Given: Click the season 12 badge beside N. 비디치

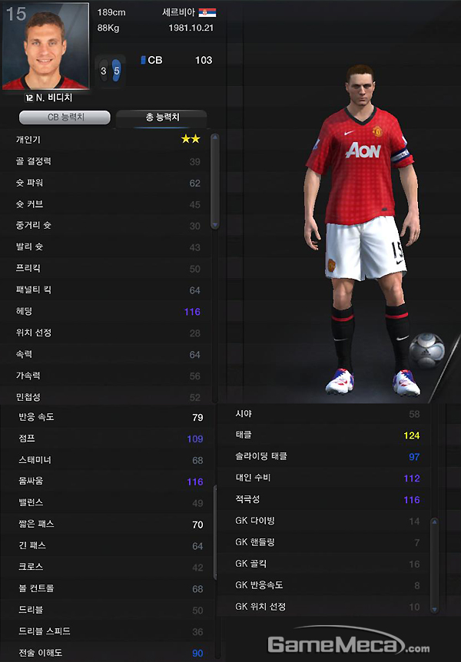Looking at the screenshot, I should coord(28,98).
